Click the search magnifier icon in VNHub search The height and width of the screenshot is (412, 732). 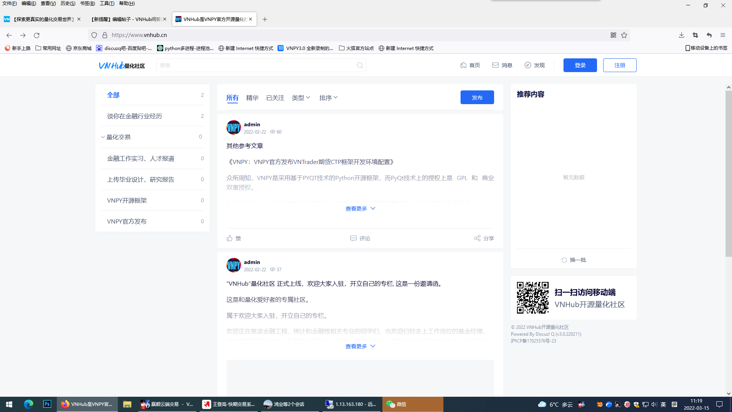point(360,65)
